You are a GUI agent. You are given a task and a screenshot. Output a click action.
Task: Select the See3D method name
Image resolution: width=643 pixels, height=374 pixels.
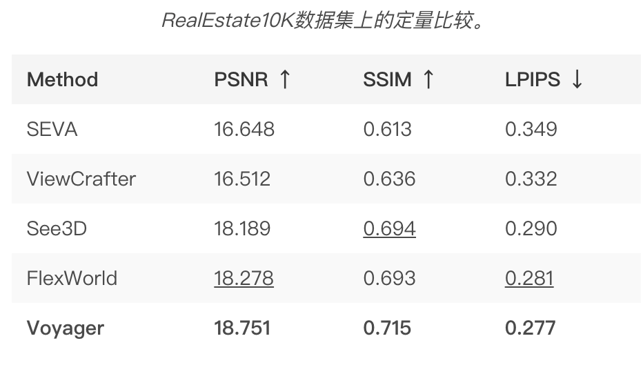click(57, 228)
